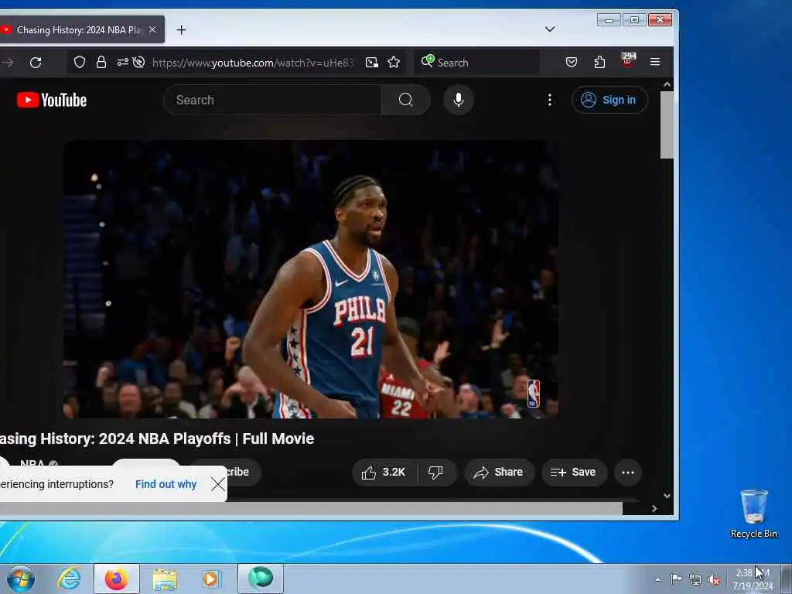The width and height of the screenshot is (792, 594).
Task: Click the padlock site security icon
Action: pos(101,62)
